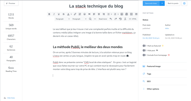Open the save options dropdown arrow
This screenshot has width=191, height=101.
point(162,3)
